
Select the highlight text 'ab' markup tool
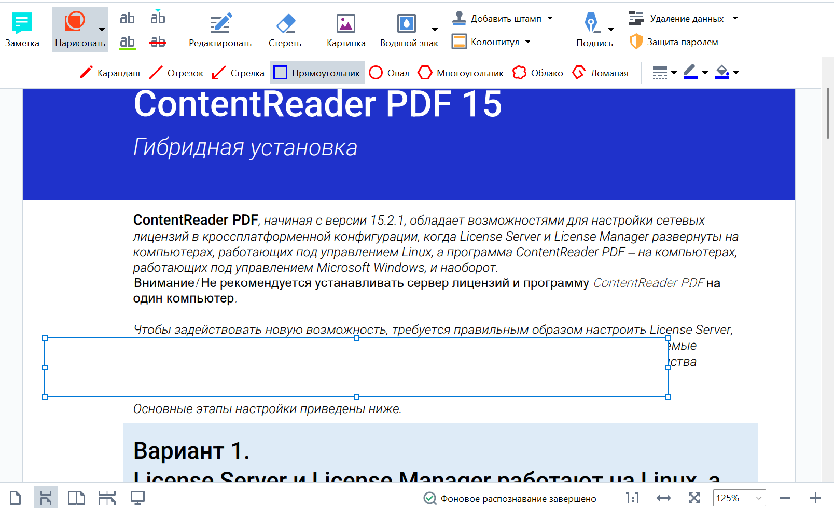(127, 18)
